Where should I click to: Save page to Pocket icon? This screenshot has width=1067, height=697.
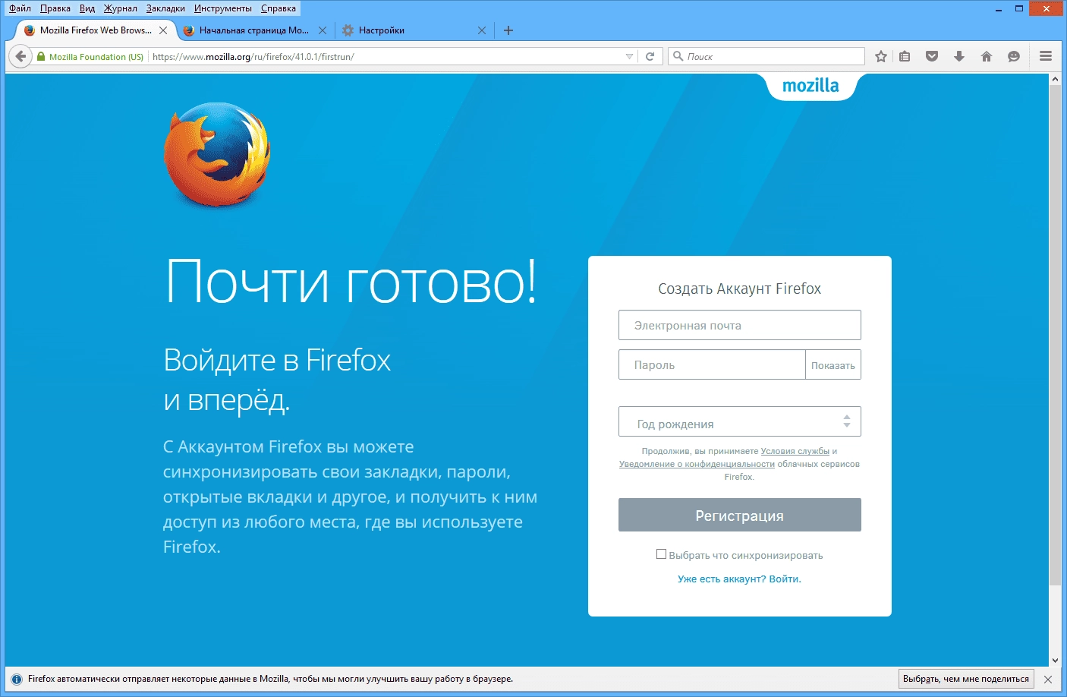tap(932, 56)
